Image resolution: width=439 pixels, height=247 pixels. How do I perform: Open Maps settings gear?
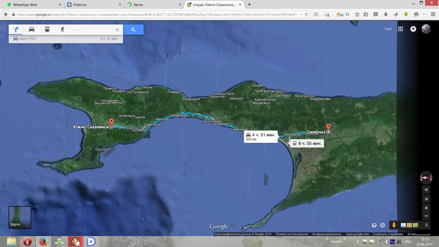click(382, 225)
